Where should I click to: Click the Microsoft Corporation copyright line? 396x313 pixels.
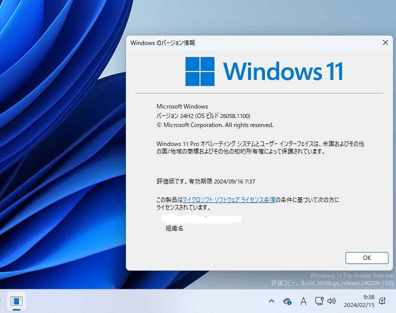(x=215, y=125)
